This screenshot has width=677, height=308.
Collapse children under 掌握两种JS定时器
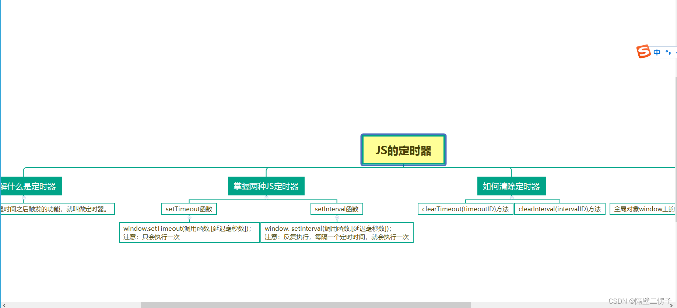(266, 198)
